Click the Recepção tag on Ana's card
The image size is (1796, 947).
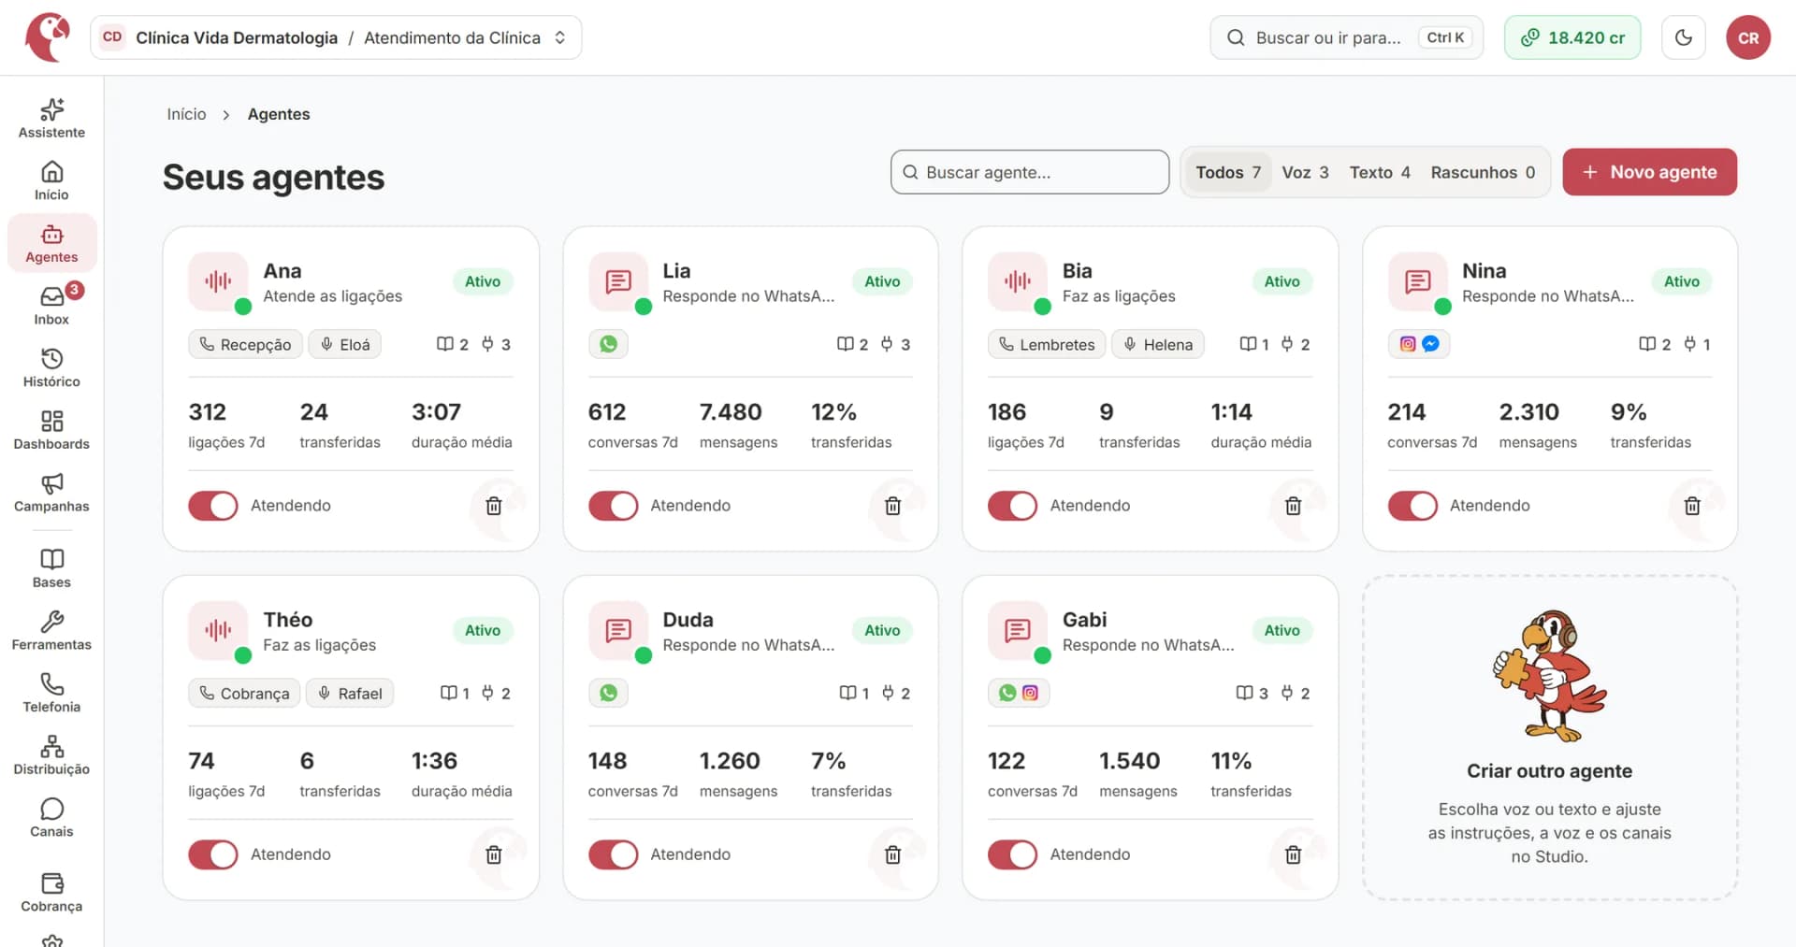[245, 344]
